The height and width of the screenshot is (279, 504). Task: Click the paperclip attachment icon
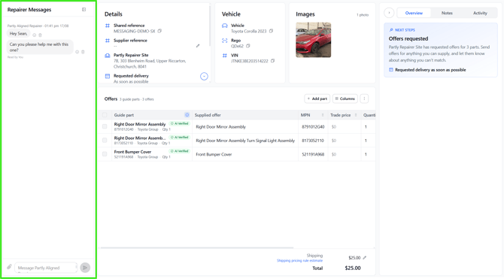9,267
